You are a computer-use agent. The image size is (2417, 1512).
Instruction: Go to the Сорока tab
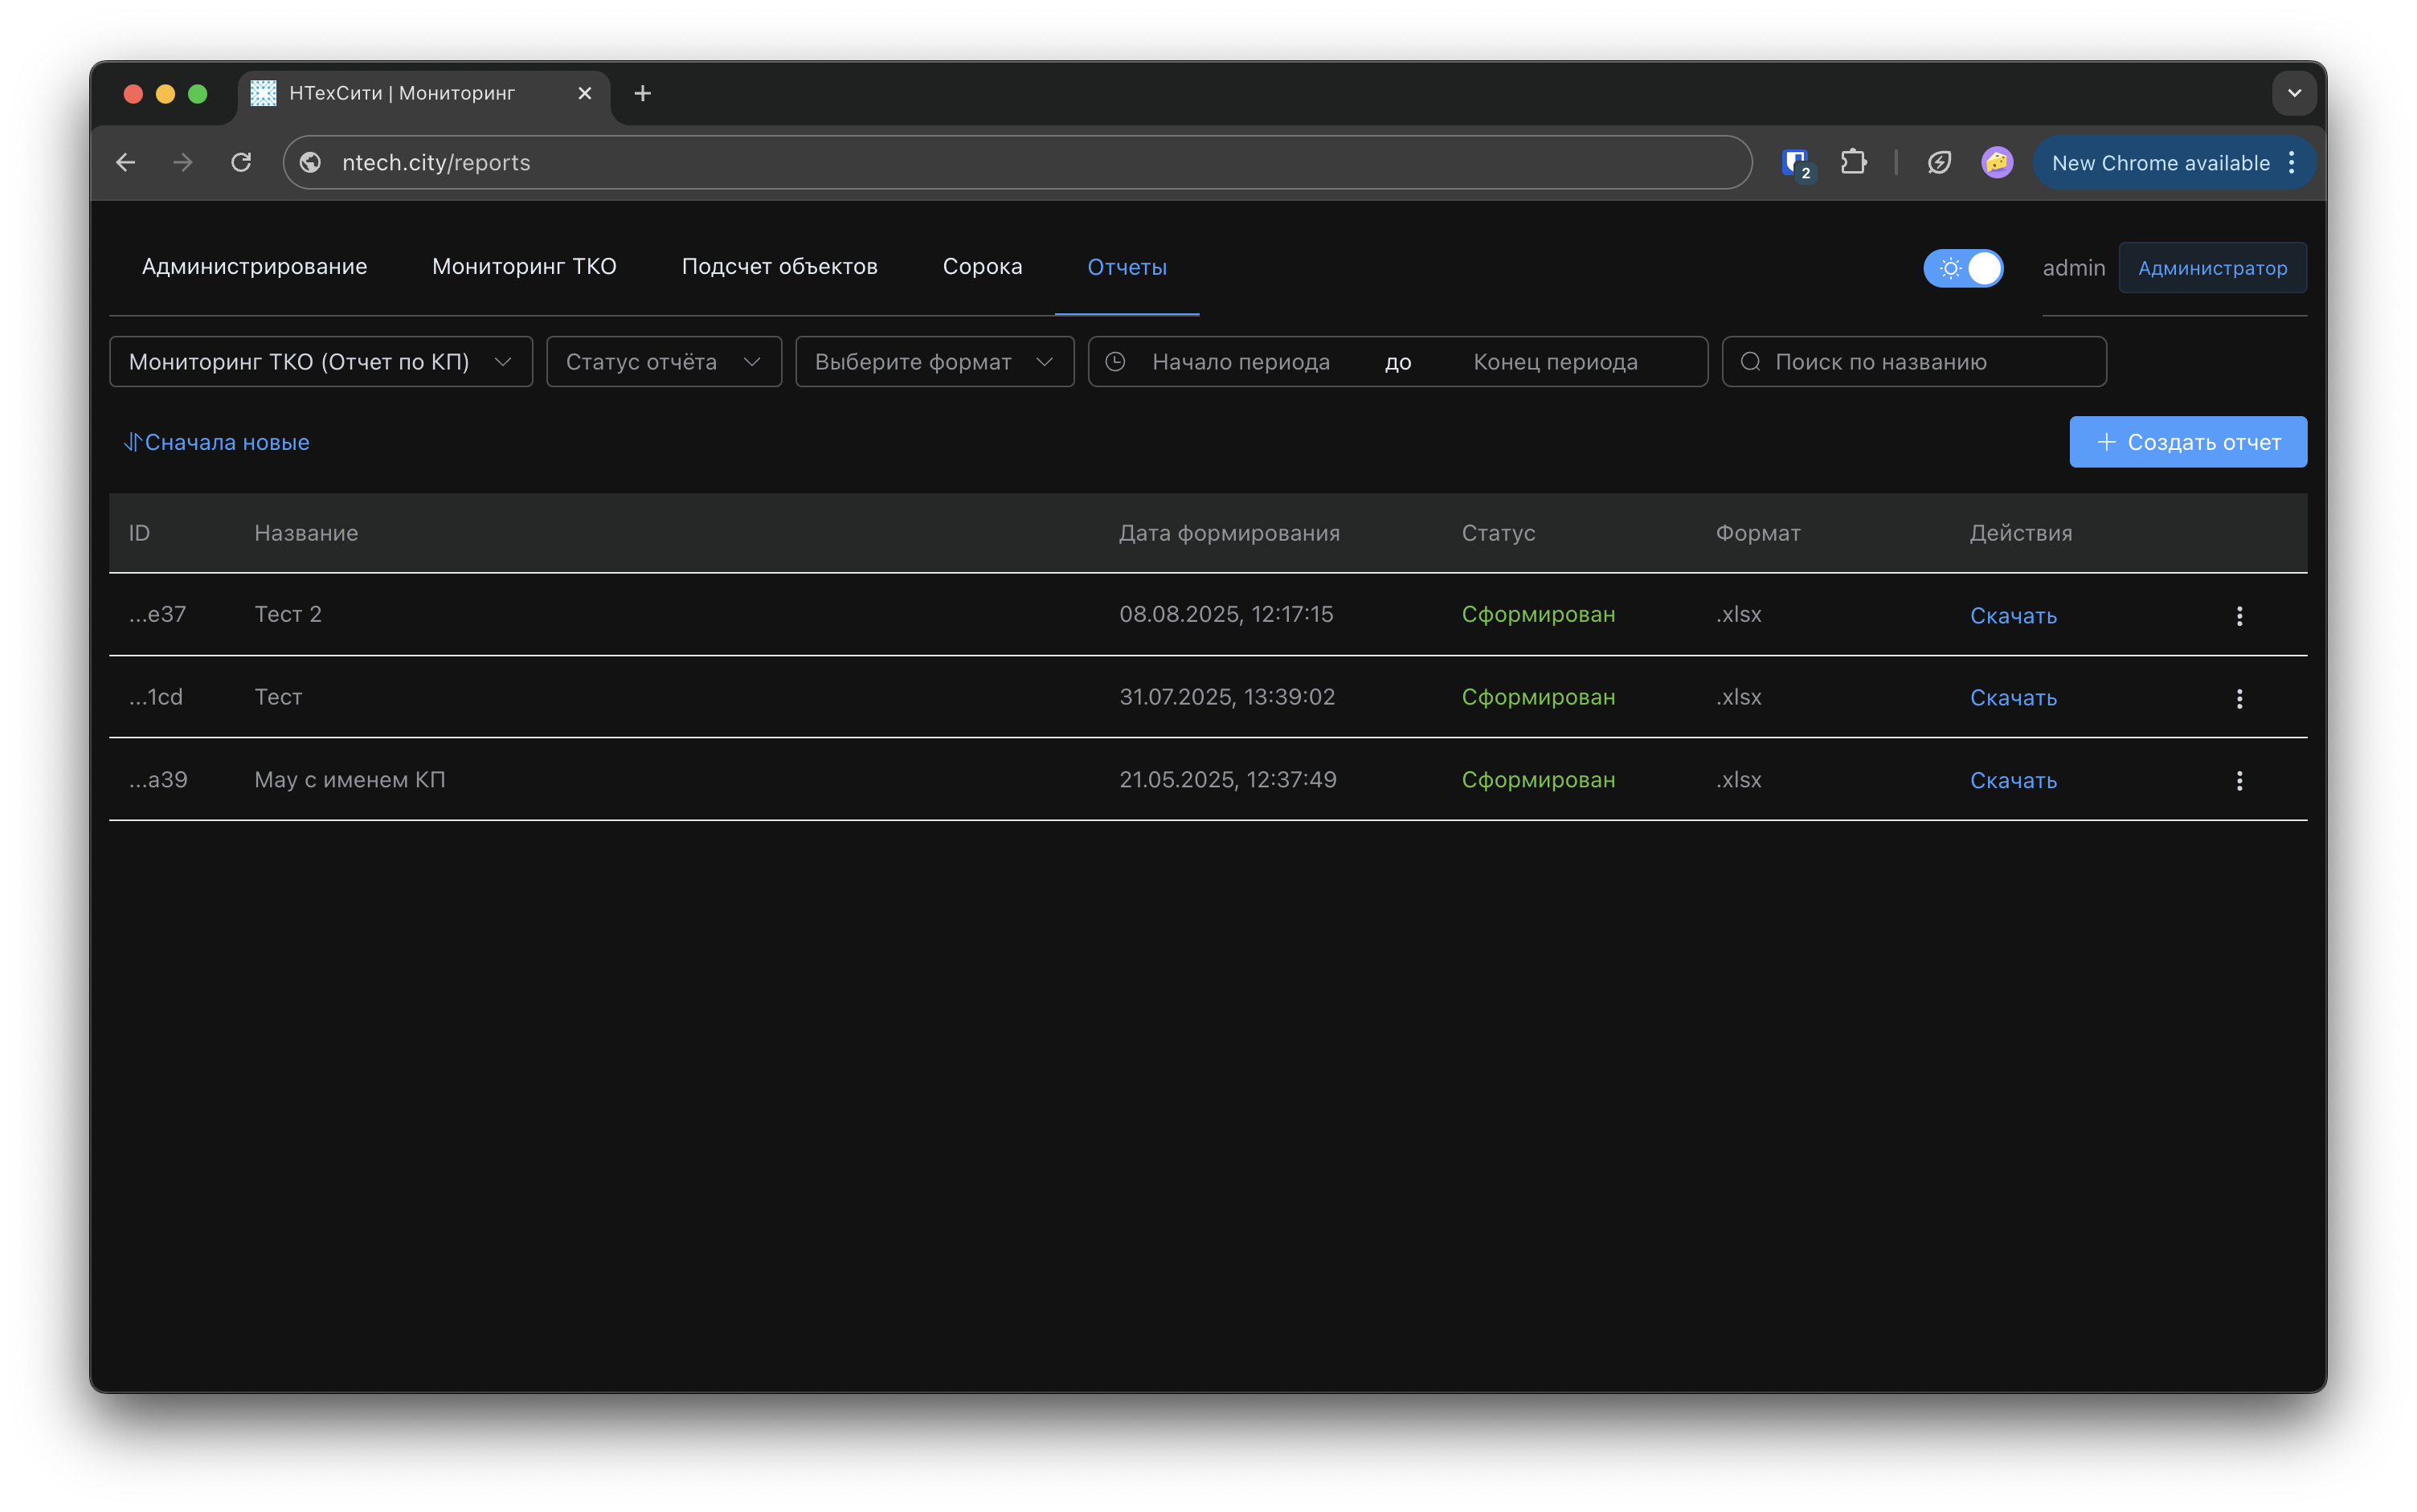tap(982, 267)
